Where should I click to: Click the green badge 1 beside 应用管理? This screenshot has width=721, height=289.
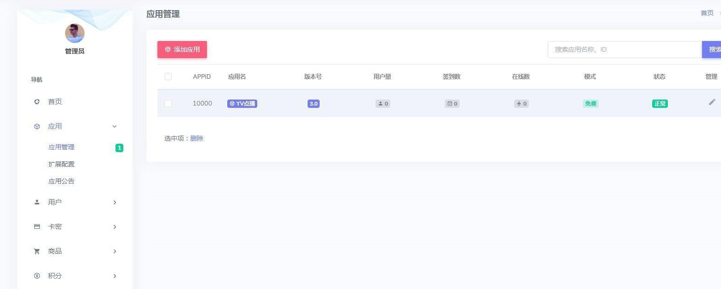[x=119, y=148]
